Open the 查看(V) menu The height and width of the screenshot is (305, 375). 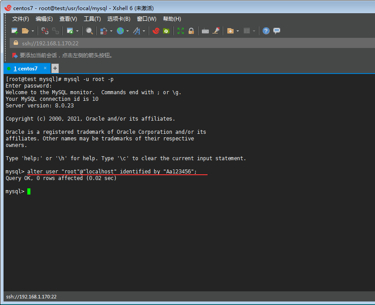[x=68, y=19]
